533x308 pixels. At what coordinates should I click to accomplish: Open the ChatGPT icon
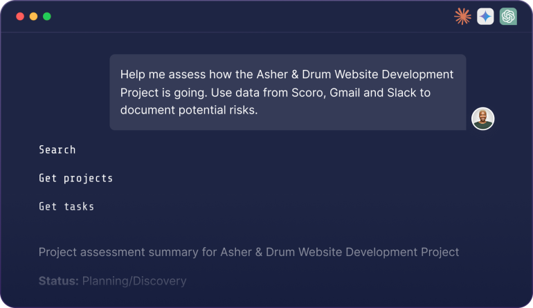(508, 17)
